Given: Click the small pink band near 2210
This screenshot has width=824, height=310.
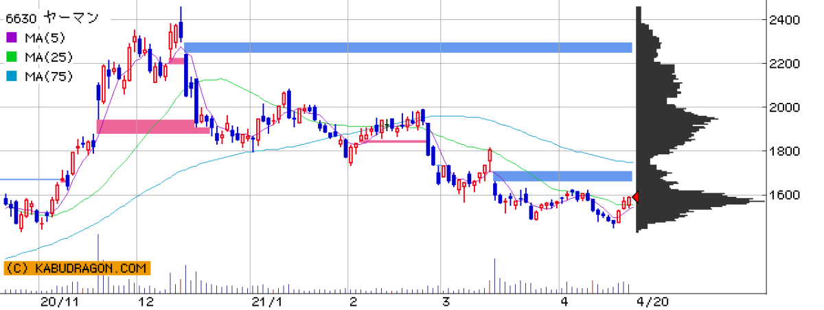Looking at the screenshot, I should (x=176, y=61).
